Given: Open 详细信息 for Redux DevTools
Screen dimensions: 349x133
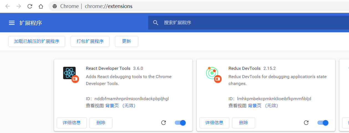Looking at the screenshot, I should click(214, 123).
